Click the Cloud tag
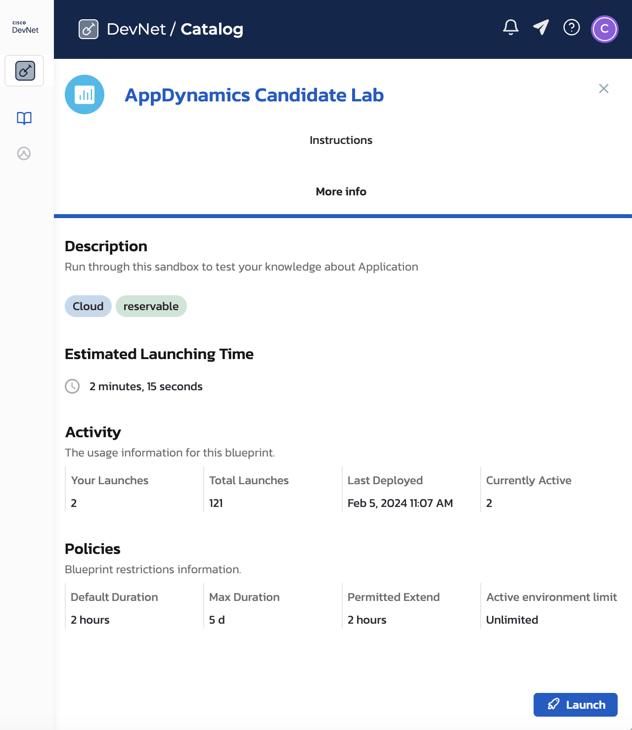 point(88,306)
